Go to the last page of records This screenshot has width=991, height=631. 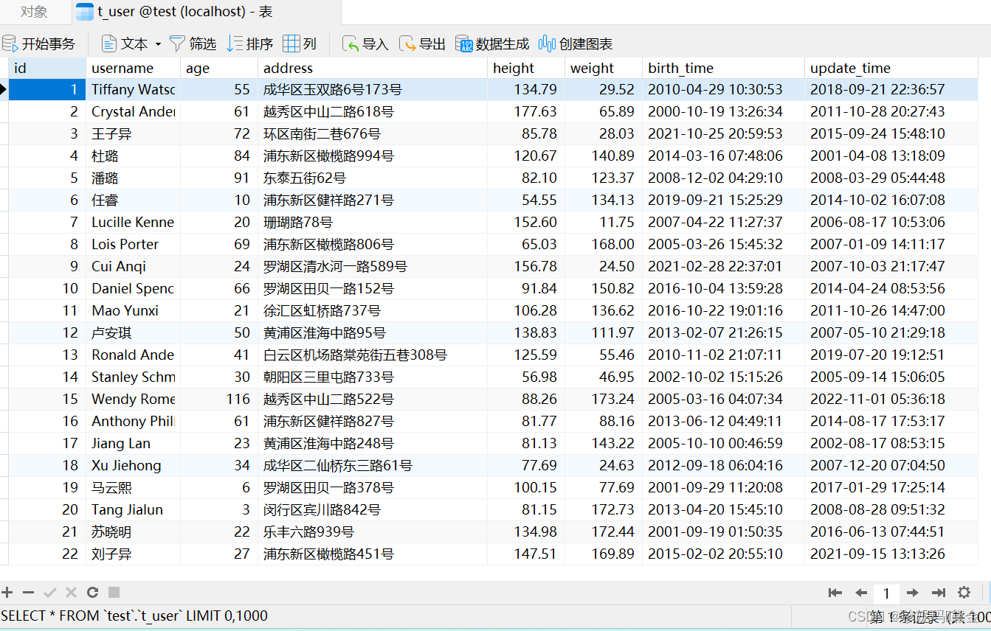[939, 593]
